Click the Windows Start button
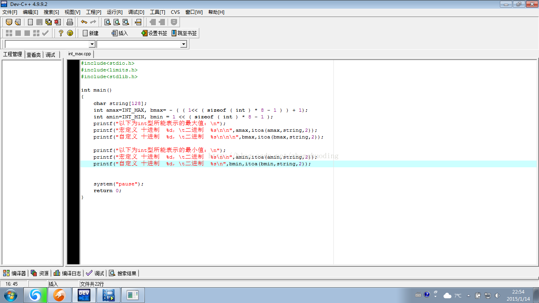The image size is (539, 303). pyautogui.click(x=10, y=295)
